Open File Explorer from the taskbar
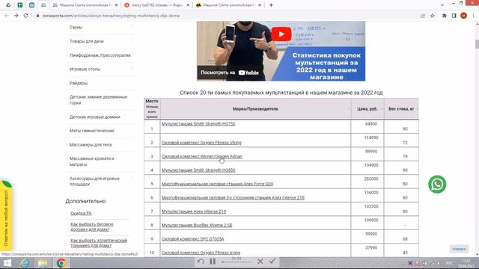This screenshot has height=269, width=479. pos(43,263)
